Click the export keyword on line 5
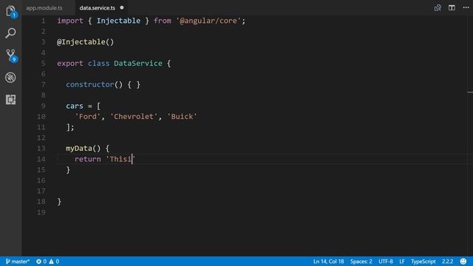 pos(70,64)
